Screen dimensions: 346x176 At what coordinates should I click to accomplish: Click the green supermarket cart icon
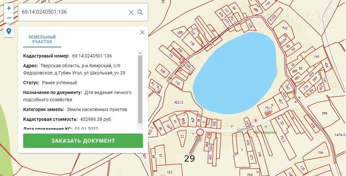point(265,127)
